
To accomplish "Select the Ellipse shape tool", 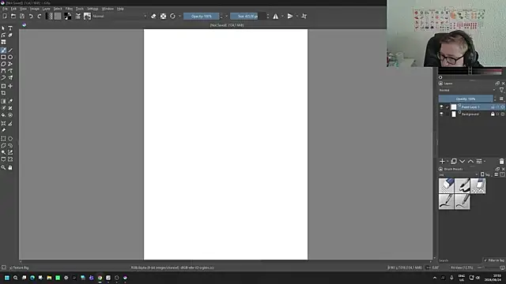I will coord(10,57).
